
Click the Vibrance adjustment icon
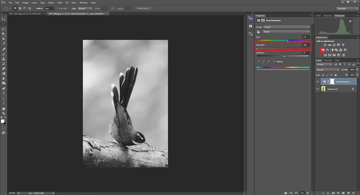[x=343, y=45]
